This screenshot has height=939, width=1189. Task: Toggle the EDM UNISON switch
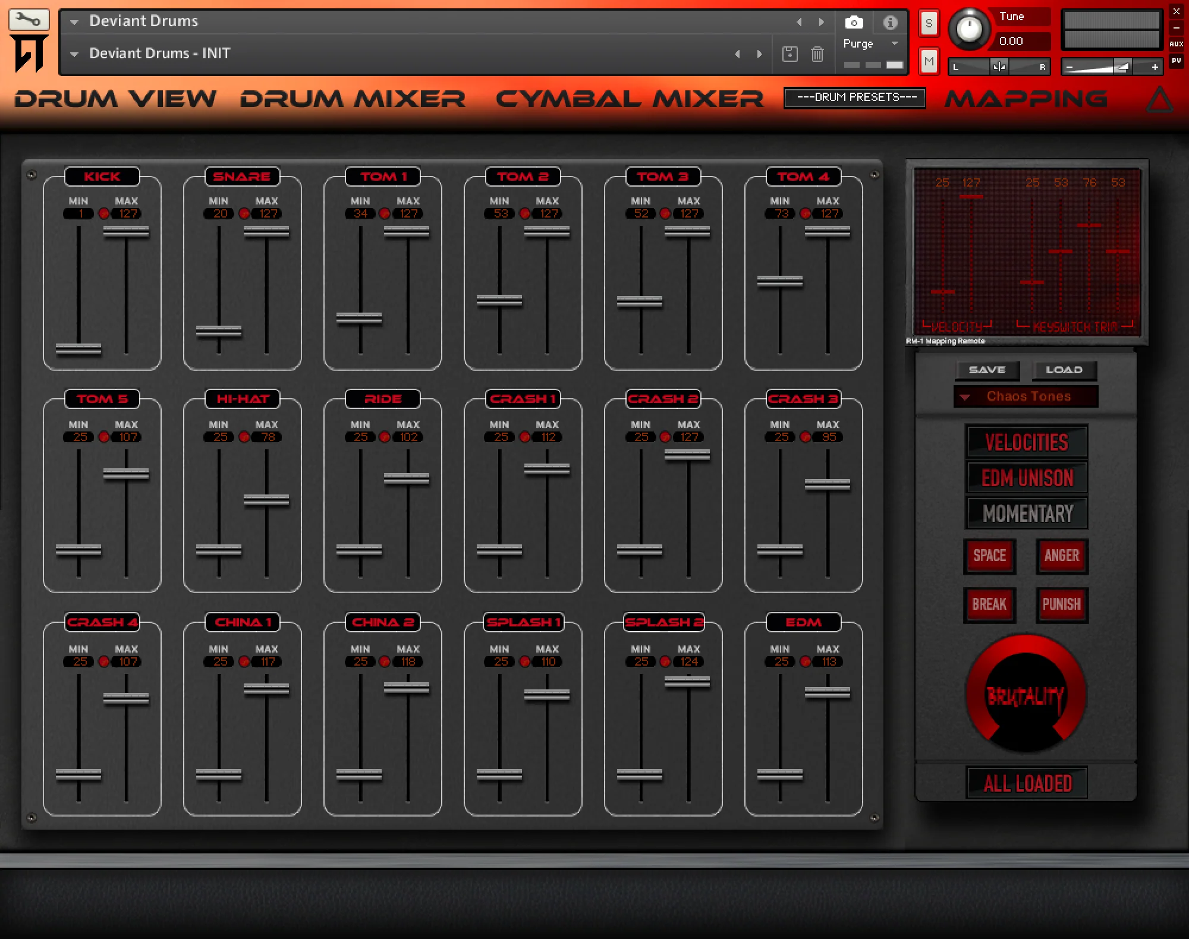tap(1027, 478)
